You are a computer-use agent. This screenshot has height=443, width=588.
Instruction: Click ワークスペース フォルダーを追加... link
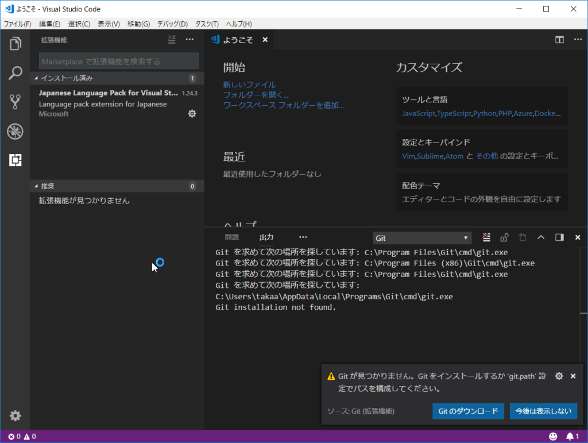tap(284, 105)
